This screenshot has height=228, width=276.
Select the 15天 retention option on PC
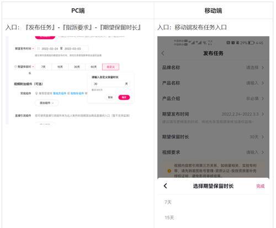tap(60, 67)
